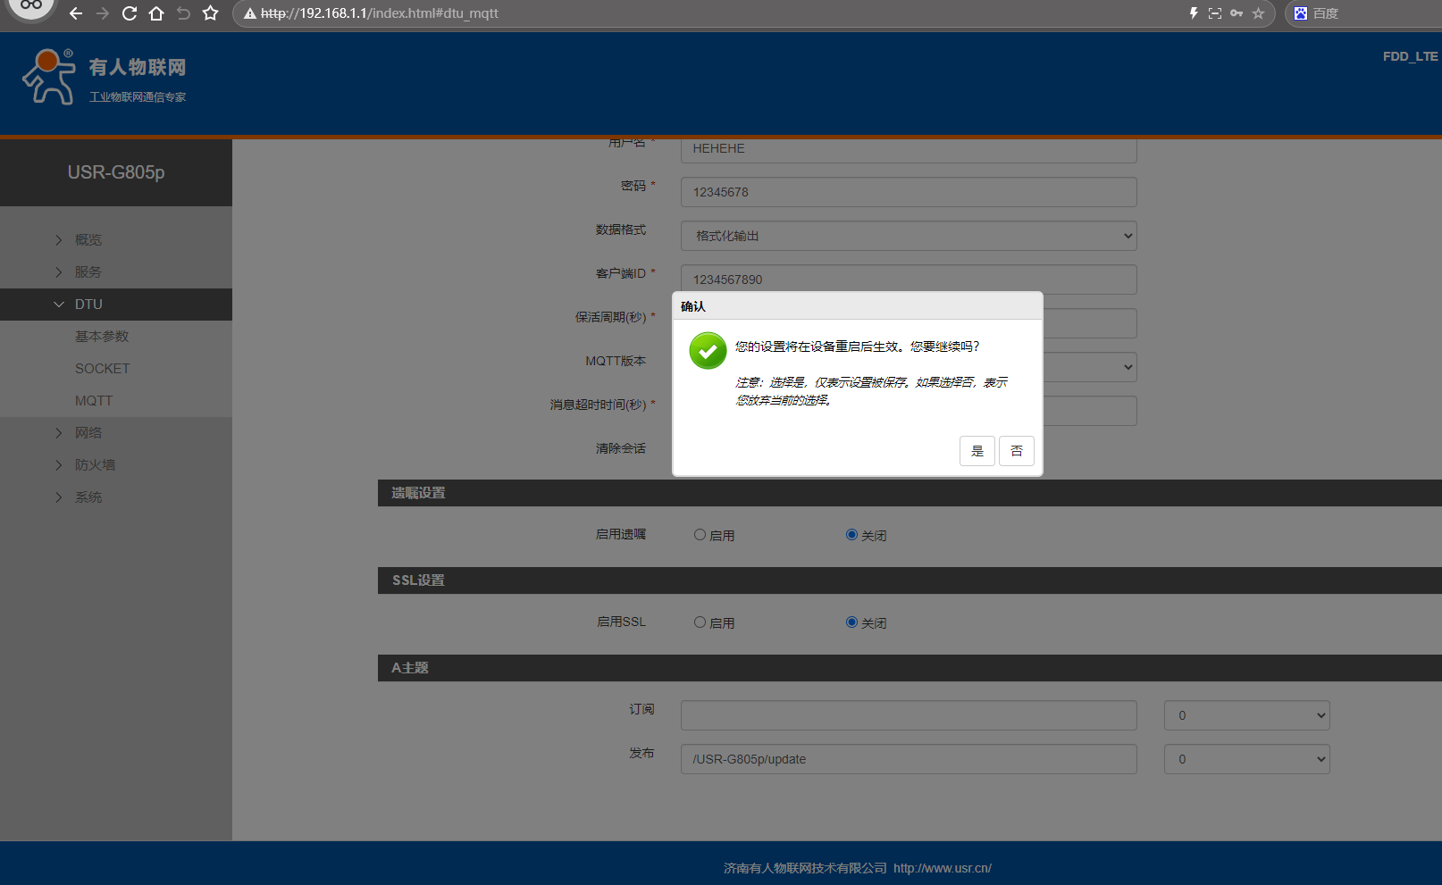Select 关闭 radio for 启用SSL
Screen dimensions: 1442x885
tap(851, 622)
